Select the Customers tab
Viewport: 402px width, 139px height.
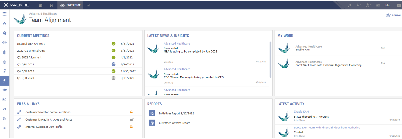pos(70,5)
